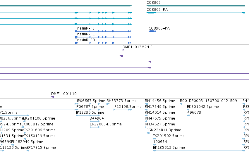This screenshot has height=152, width=249.
Task: Select the IP12296.5prime EST label
Action: 90,113
